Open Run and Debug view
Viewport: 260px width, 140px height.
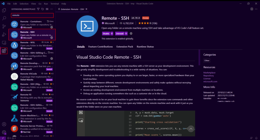pyautogui.click(x=4, y=35)
